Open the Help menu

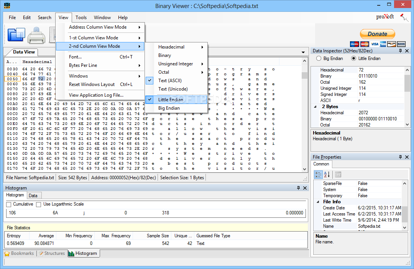(123, 17)
